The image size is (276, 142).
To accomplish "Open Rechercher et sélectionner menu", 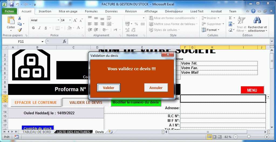I will point(257,24).
